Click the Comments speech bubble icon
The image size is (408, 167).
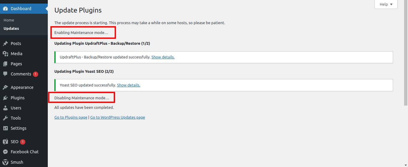pos(5,74)
